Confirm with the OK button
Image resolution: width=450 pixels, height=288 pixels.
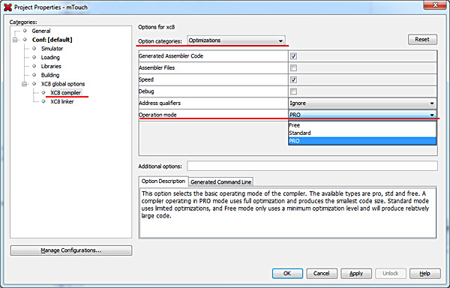[x=287, y=273]
